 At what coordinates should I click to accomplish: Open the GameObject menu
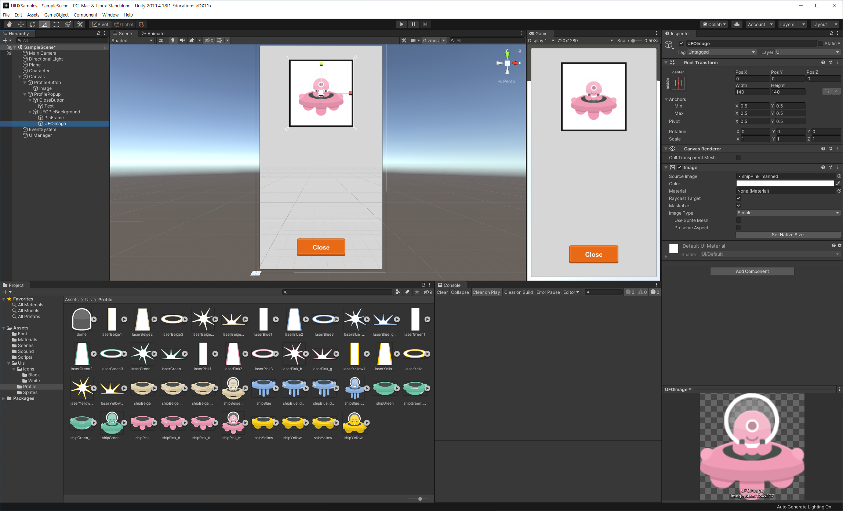(56, 15)
